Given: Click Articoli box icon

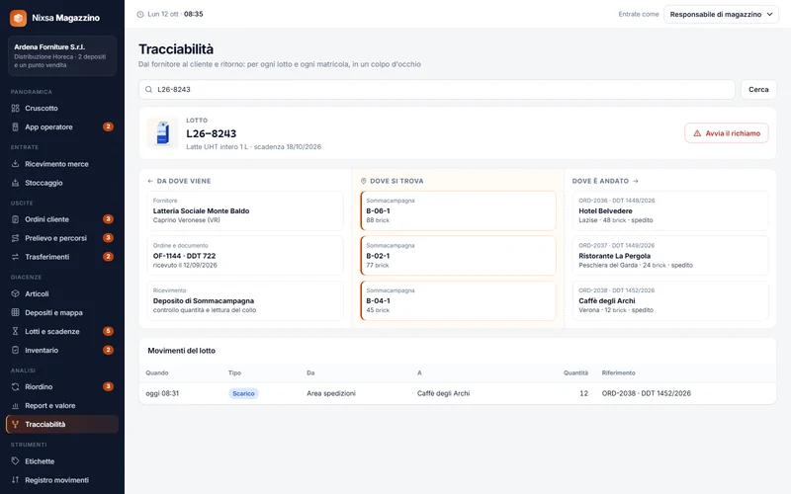Looking at the screenshot, I should coord(15,293).
